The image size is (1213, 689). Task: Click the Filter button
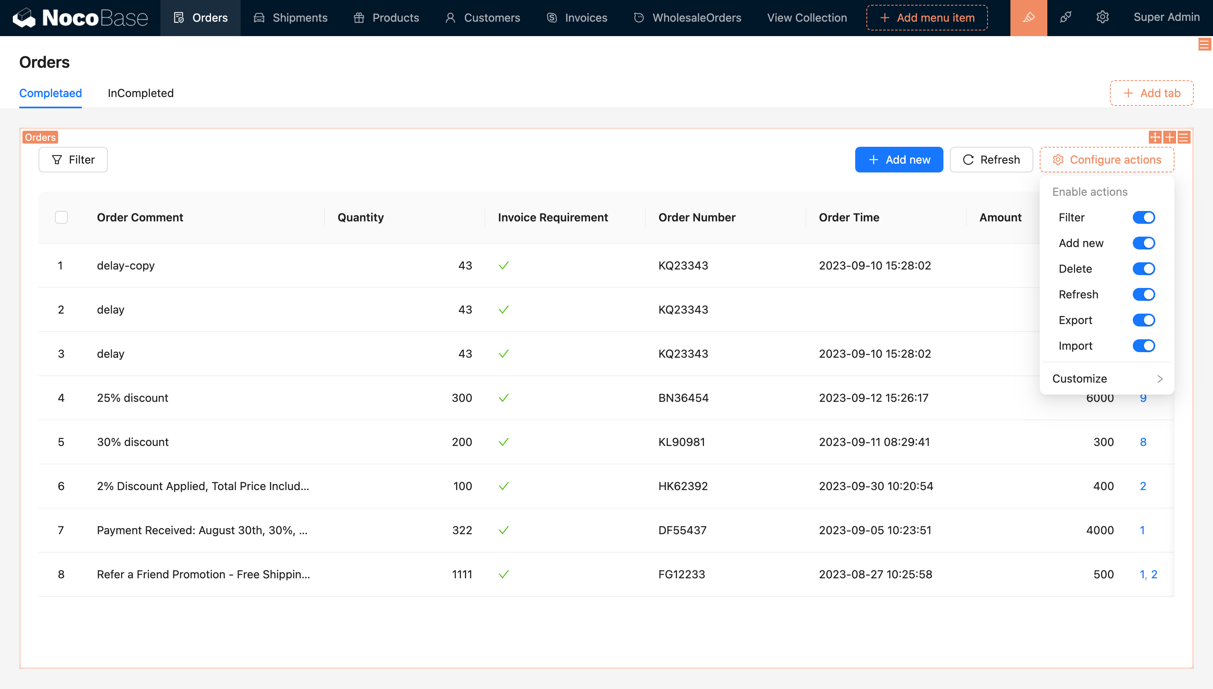[73, 160]
